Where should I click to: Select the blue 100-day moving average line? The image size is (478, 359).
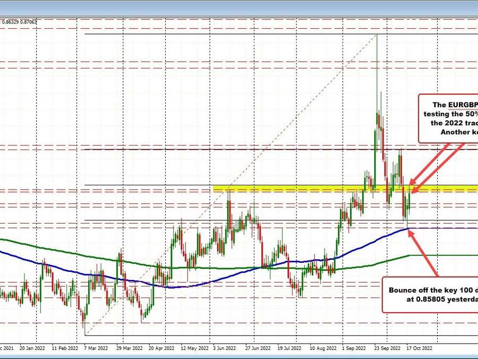(x=212, y=278)
